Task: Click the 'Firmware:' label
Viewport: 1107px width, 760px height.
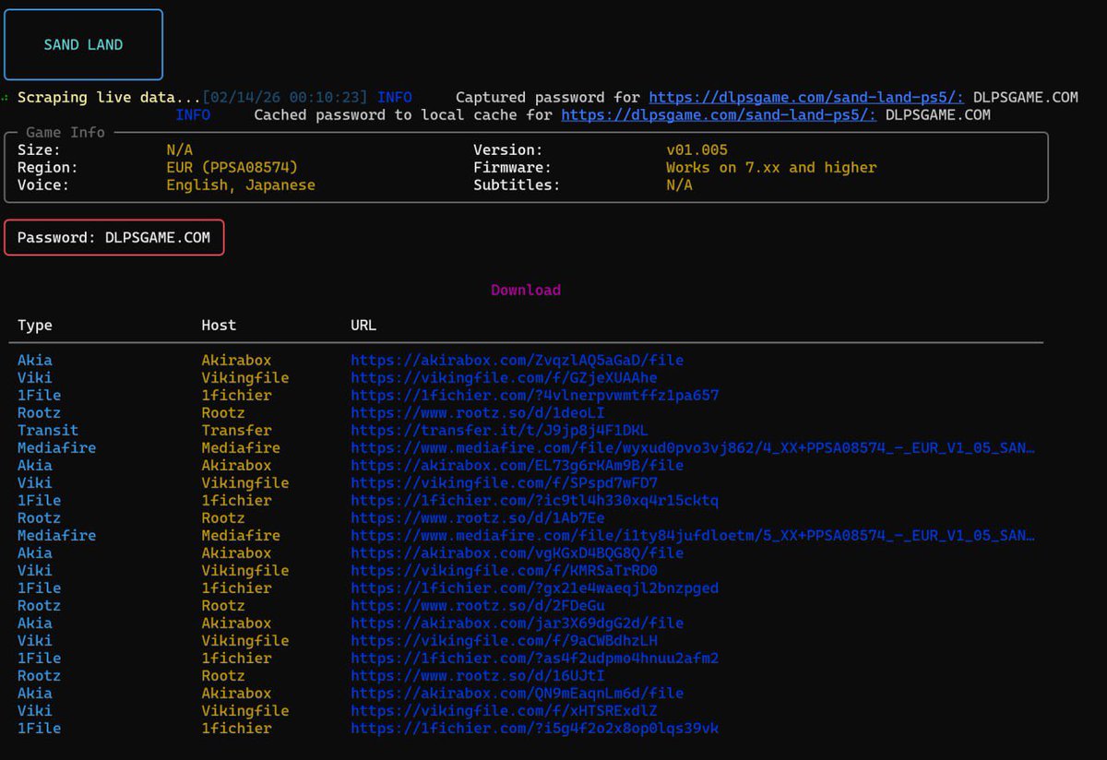Action: tap(513, 167)
